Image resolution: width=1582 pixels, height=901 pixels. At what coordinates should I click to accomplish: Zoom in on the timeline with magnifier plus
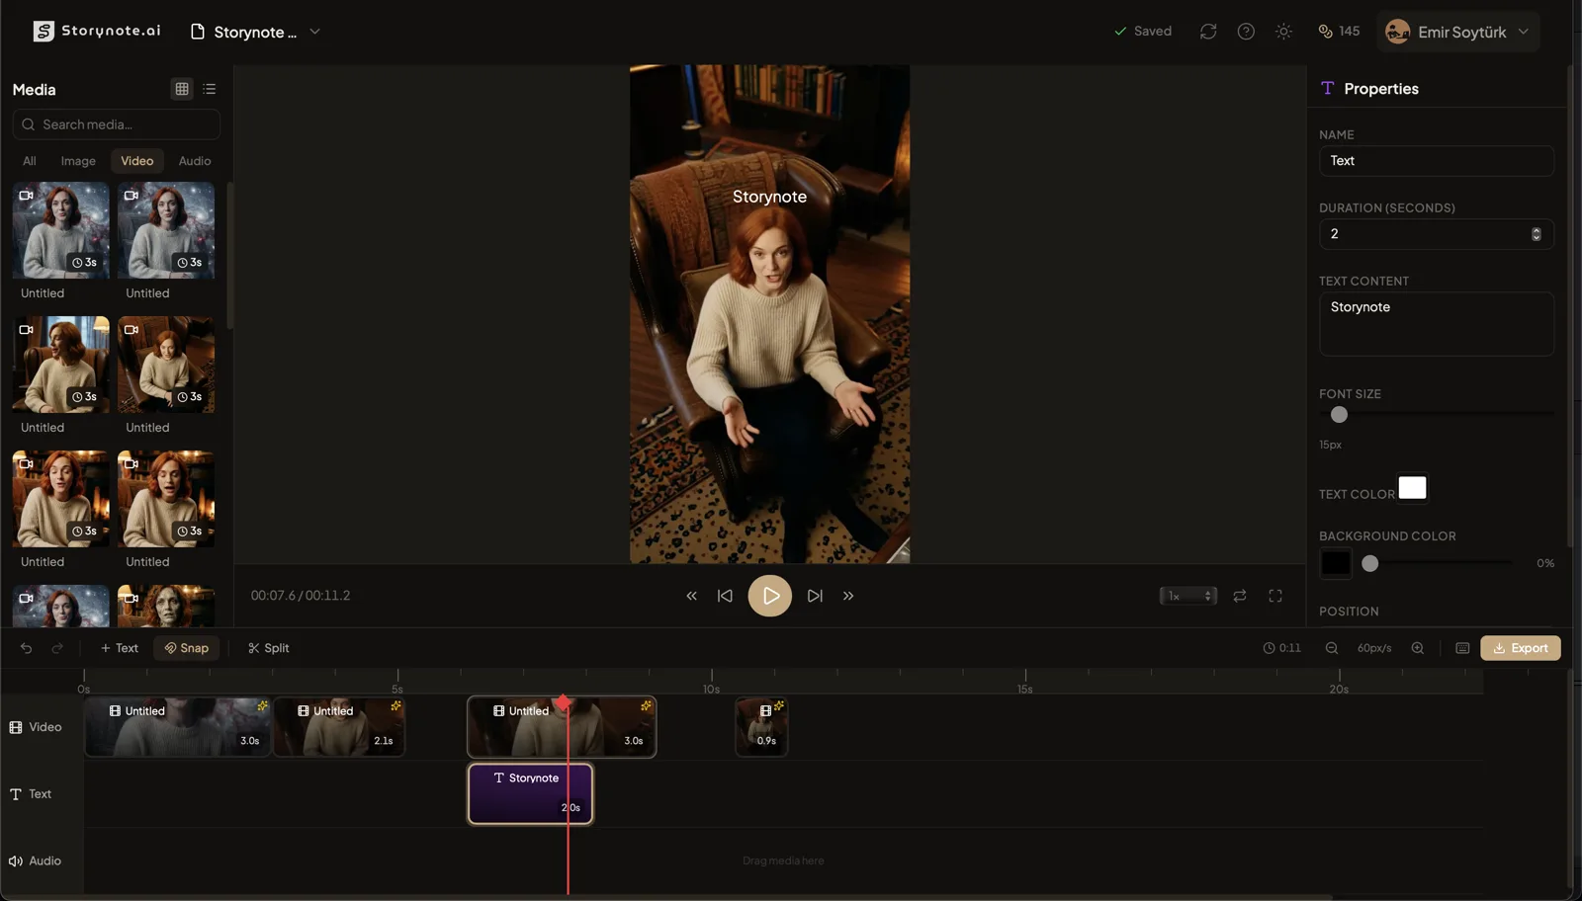1417,648
